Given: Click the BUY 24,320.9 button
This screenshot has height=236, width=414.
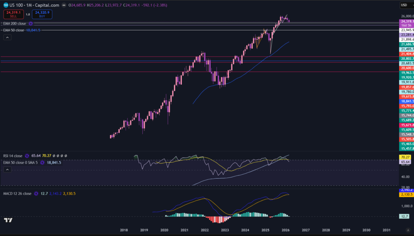Looking at the screenshot, I should (x=42, y=14).
